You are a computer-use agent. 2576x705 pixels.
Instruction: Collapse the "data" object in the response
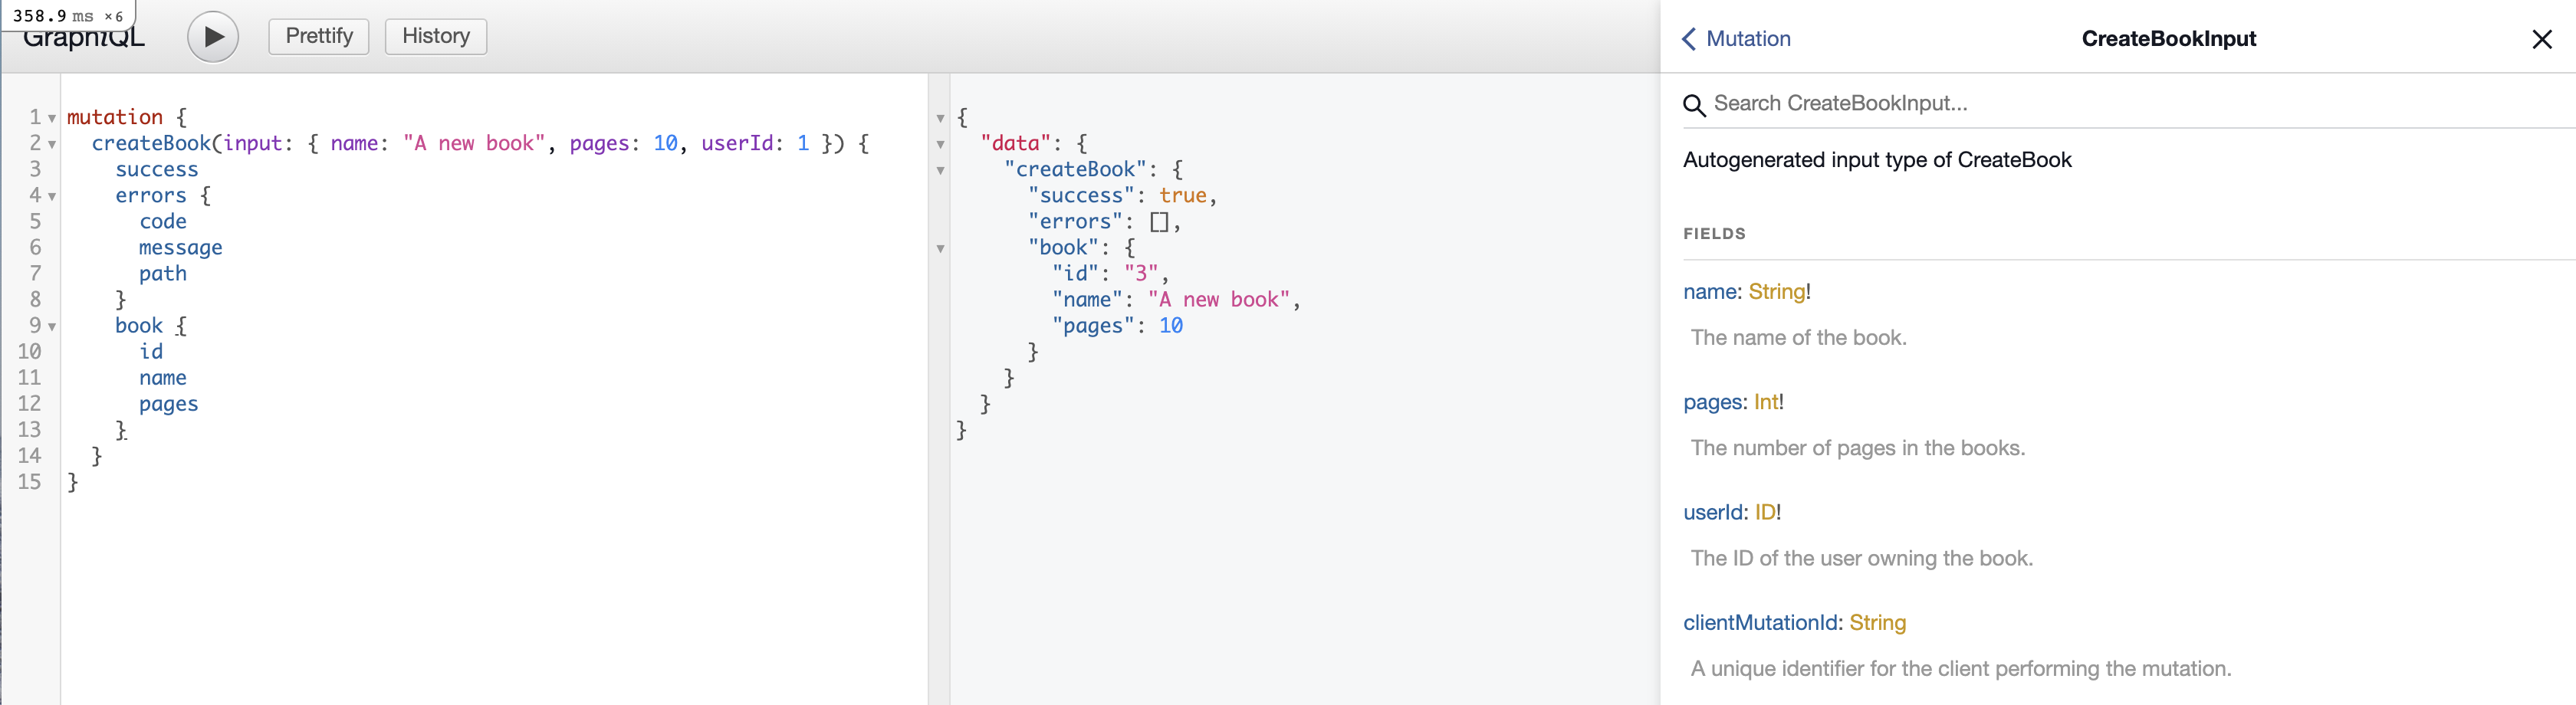940,145
